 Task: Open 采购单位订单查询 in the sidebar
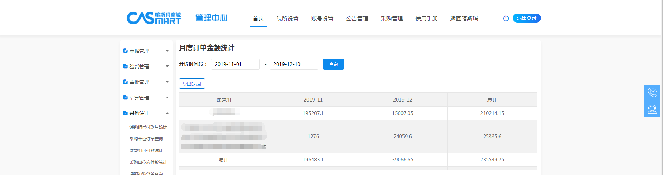pos(146,139)
